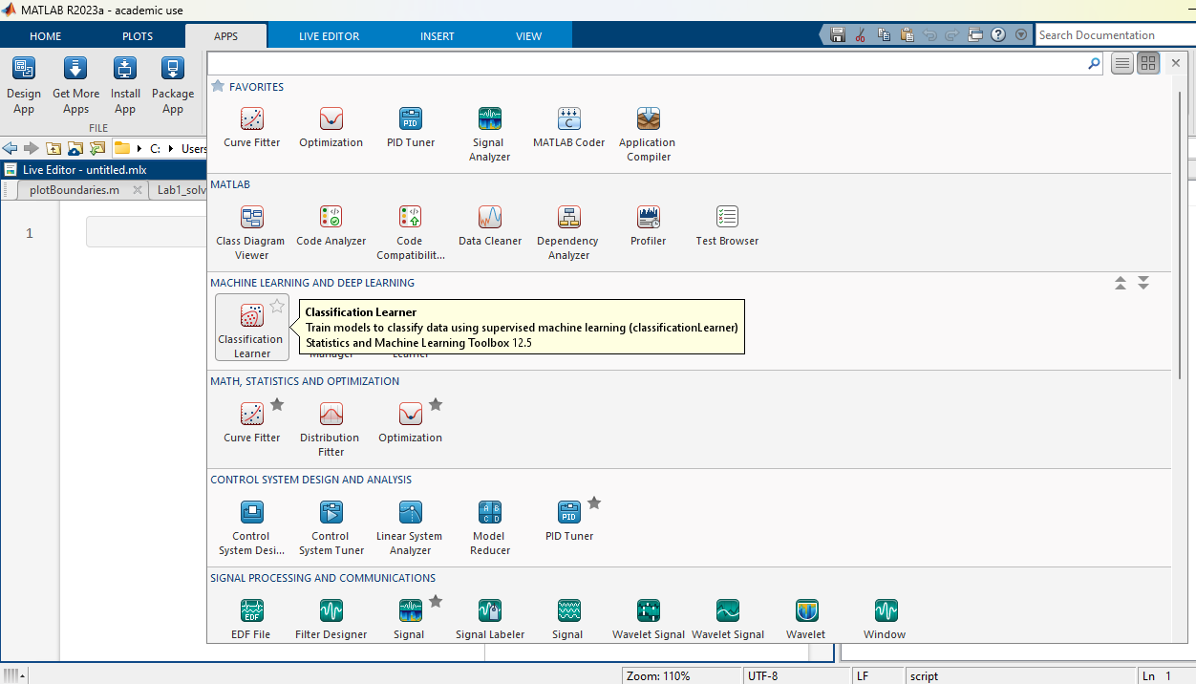Start the Application Compiler app
This screenshot has width=1196, height=684.
point(648,120)
